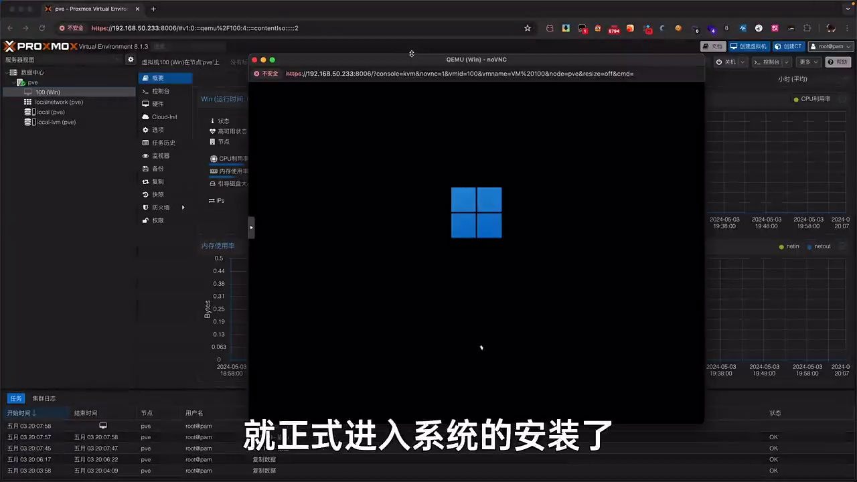Open a new browser tab

pos(153,9)
